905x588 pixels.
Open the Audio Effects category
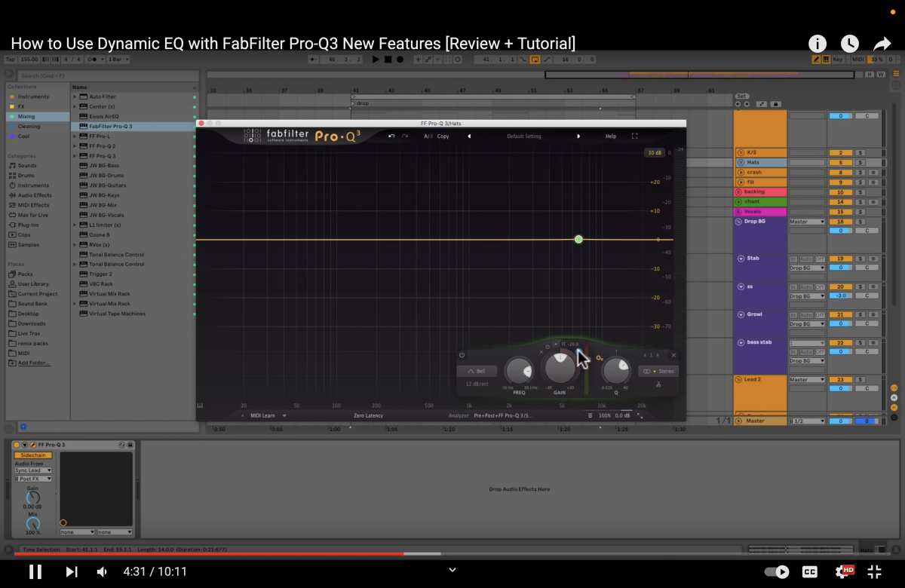tap(35, 195)
